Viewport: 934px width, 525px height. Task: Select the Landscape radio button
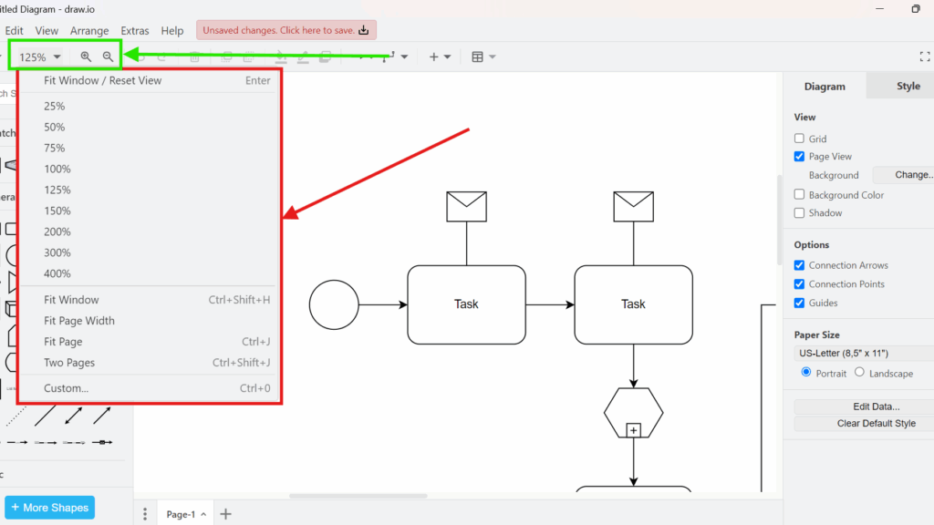pos(858,373)
